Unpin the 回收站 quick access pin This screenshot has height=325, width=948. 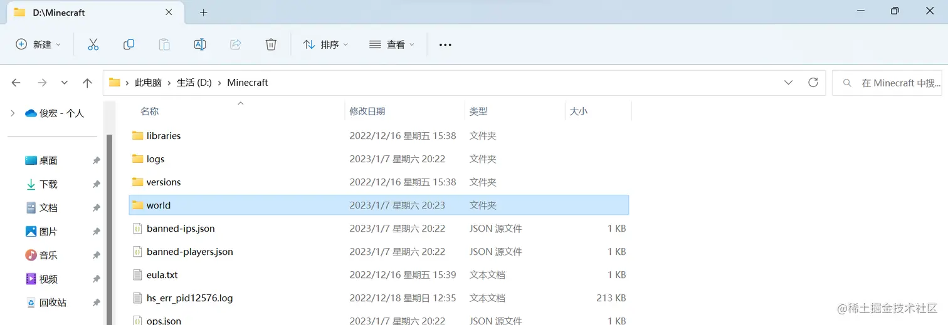click(96, 303)
